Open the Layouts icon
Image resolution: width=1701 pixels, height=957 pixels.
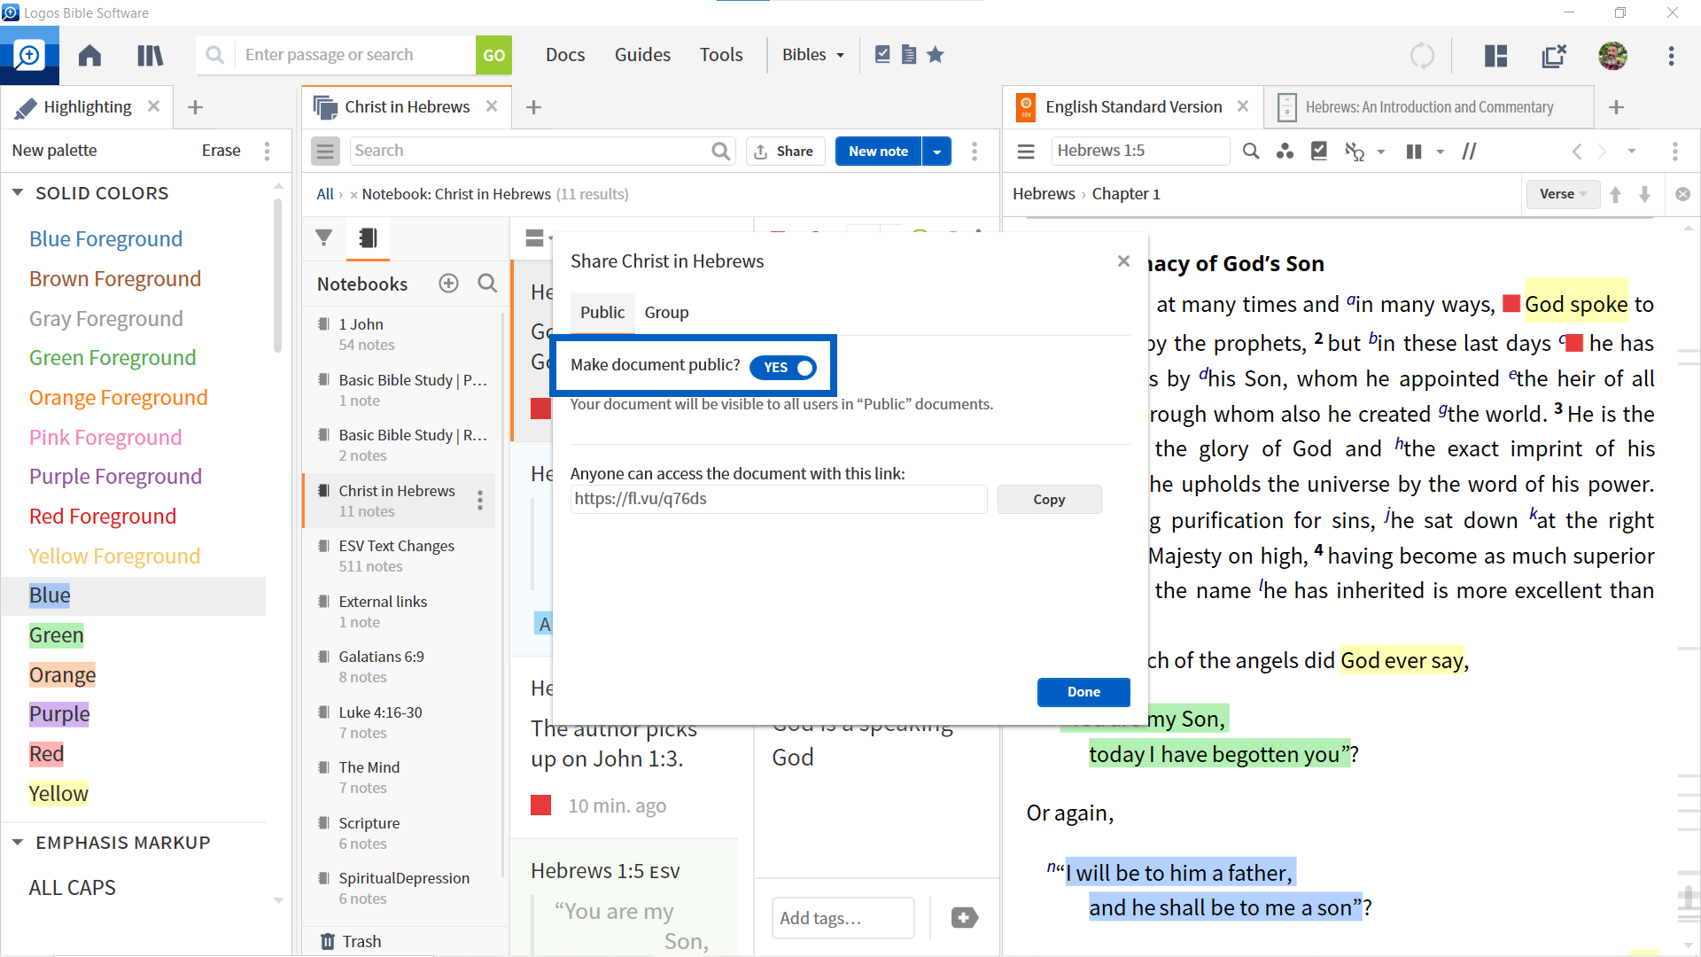[x=1495, y=56]
